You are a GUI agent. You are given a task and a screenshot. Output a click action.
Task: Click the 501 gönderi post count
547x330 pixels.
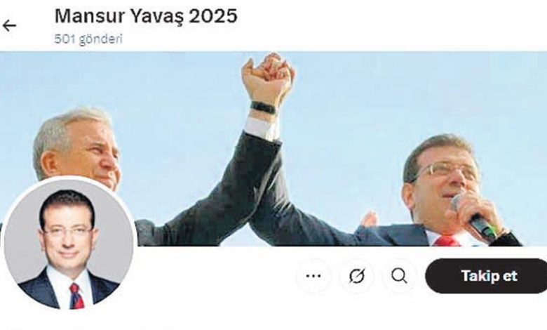tap(88, 39)
